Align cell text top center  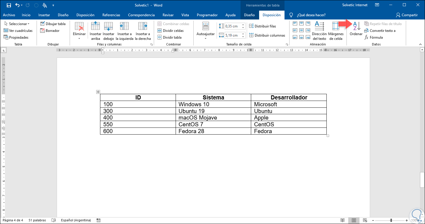pos(301,23)
